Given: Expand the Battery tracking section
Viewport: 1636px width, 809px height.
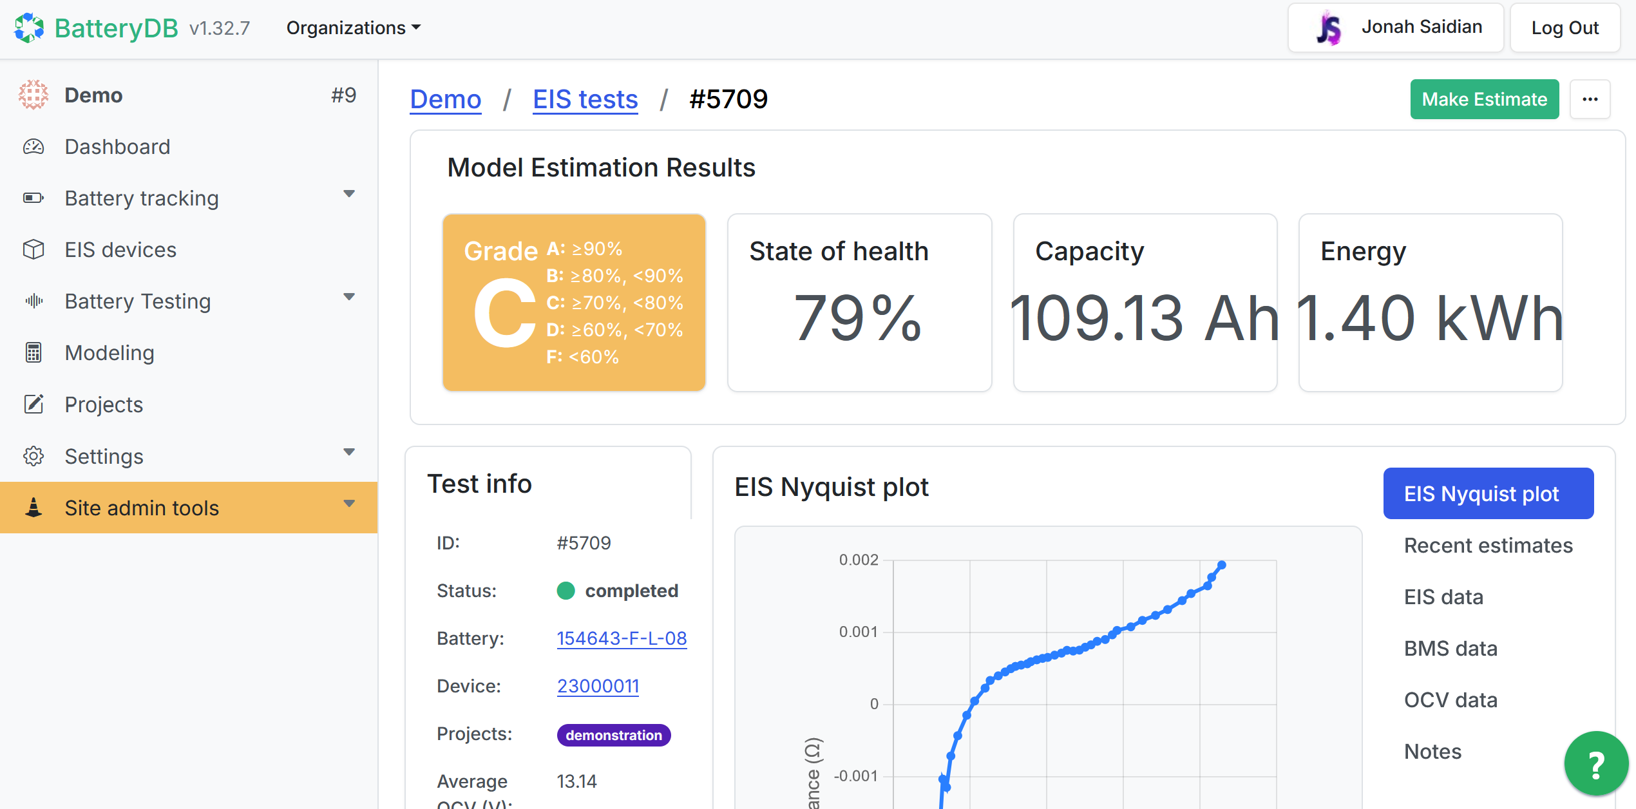Looking at the screenshot, I should [x=348, y=193].
